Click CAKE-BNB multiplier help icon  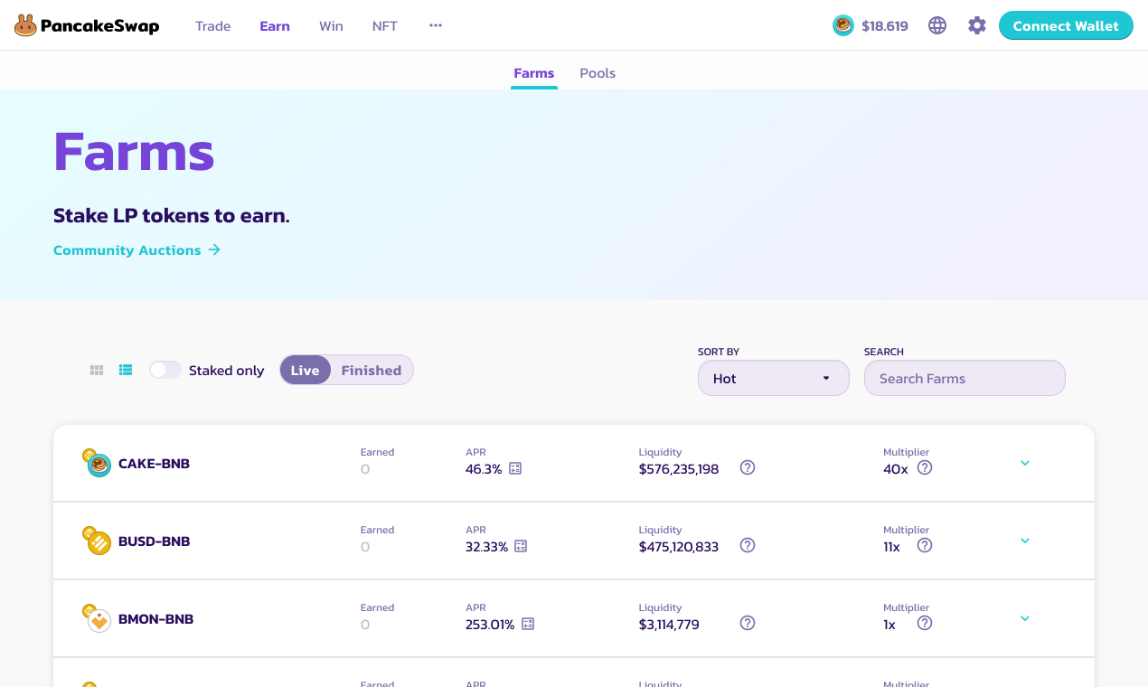click(x=925, y=467)
